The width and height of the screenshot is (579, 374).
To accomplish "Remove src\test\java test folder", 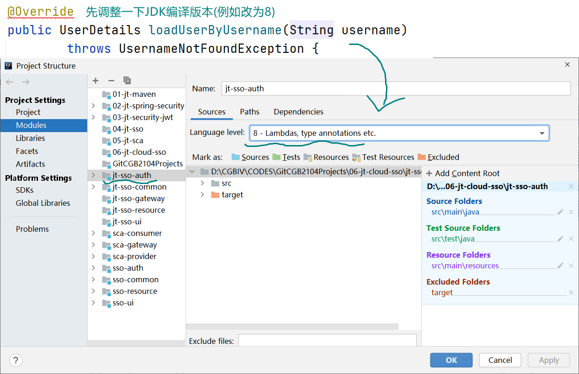I will point(571,239).
